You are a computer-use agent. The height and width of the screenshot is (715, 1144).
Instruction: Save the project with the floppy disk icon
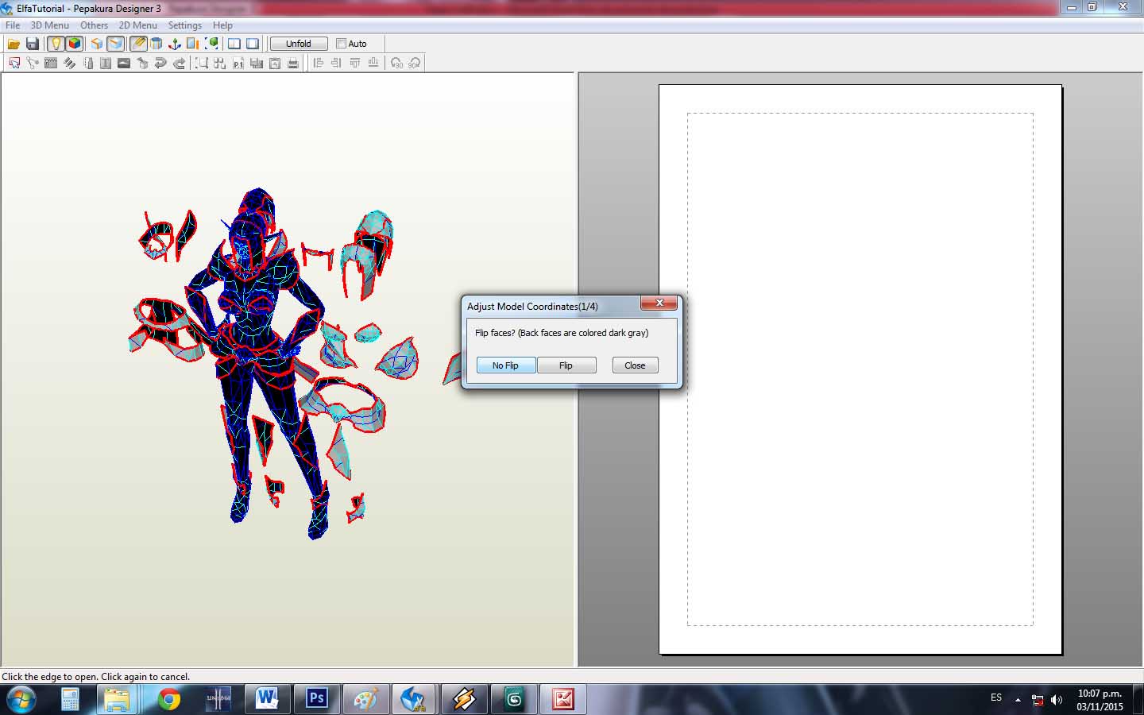(33, 44)
